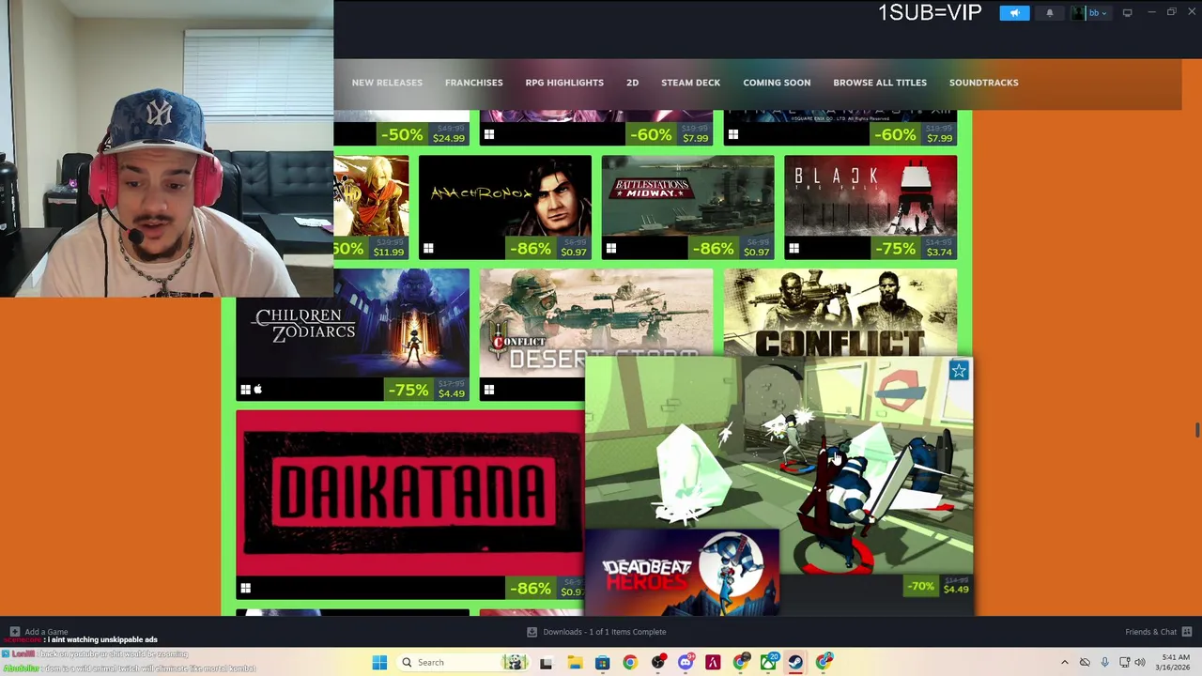
Task: Click the taskbar Search box
Action: click(465, 663)
